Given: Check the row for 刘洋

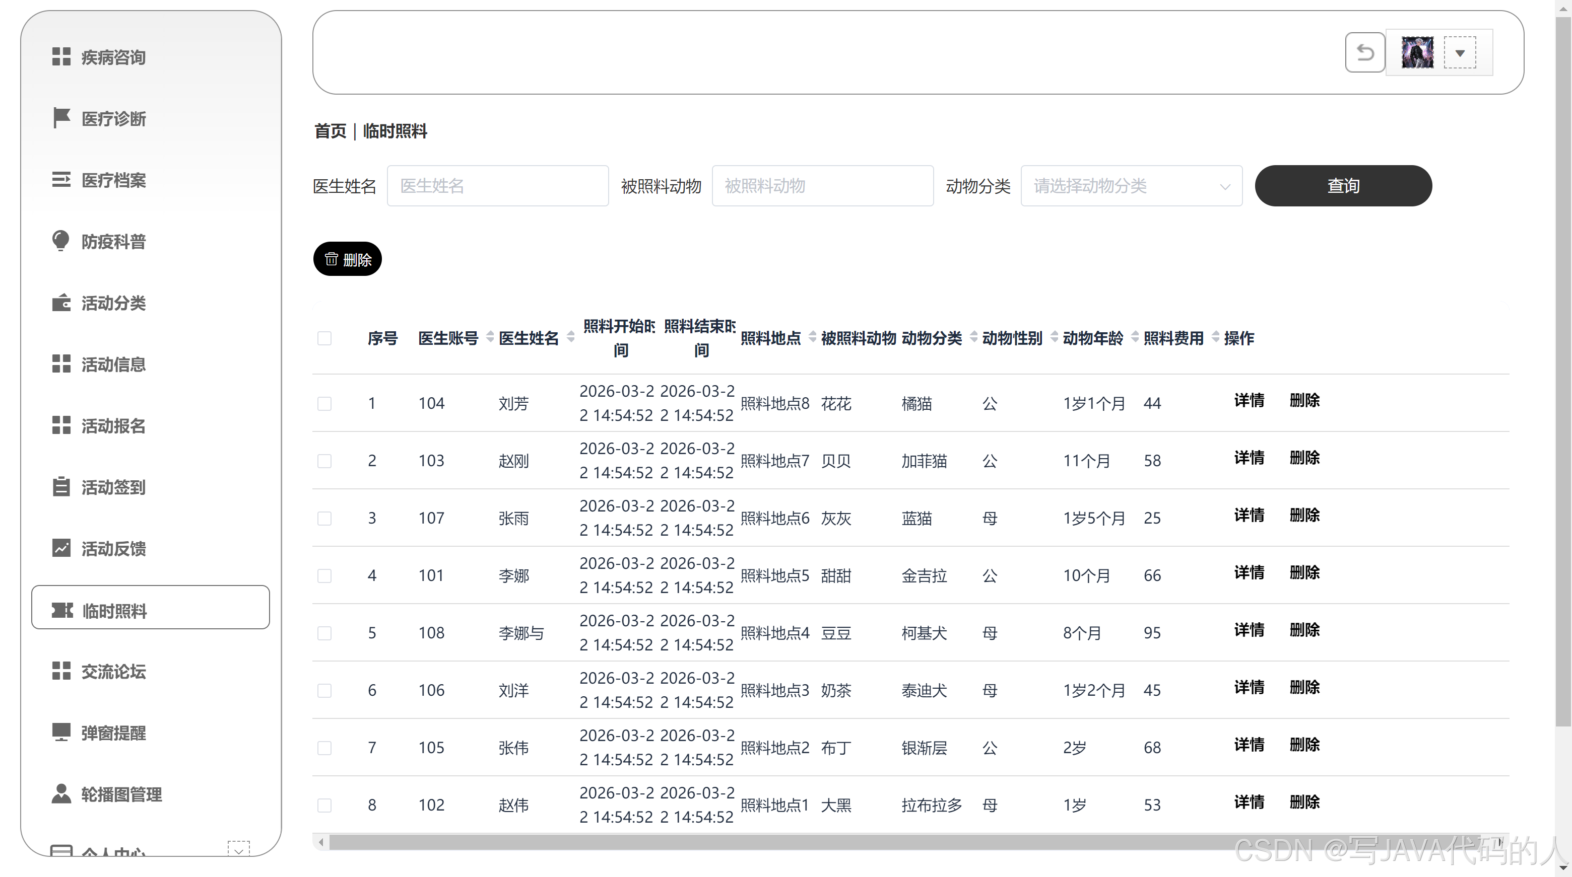Looking at the screenshot, I should (x=324, y=690).
